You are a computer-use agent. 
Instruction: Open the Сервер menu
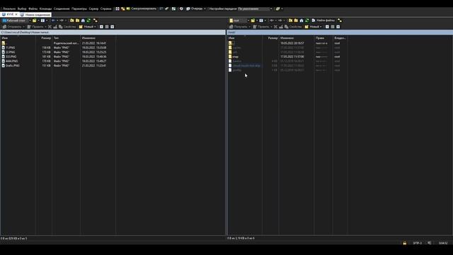point(93,8)
